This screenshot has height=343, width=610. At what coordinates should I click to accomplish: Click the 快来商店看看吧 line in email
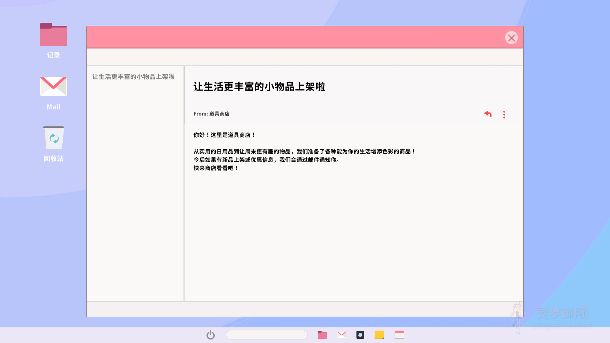point(216,168)
